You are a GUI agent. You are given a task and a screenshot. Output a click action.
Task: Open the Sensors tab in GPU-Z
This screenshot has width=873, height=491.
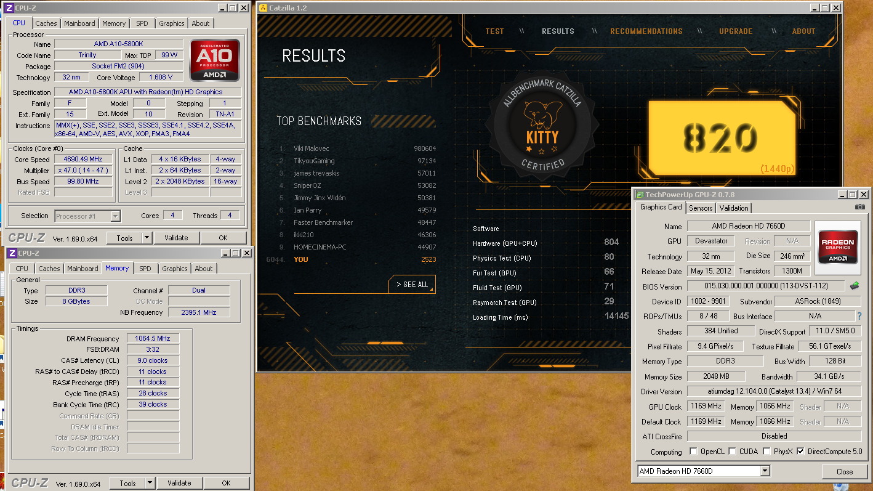point(701,208)
